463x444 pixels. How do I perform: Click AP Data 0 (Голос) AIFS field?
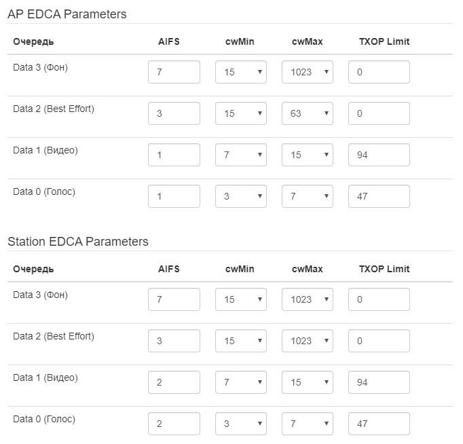[174, 196]
